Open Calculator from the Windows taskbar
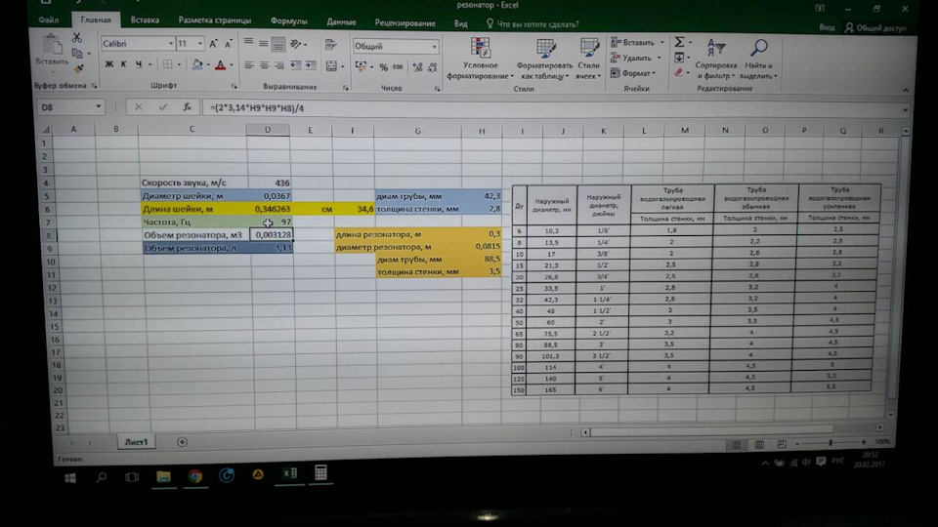 pos(320,472)
